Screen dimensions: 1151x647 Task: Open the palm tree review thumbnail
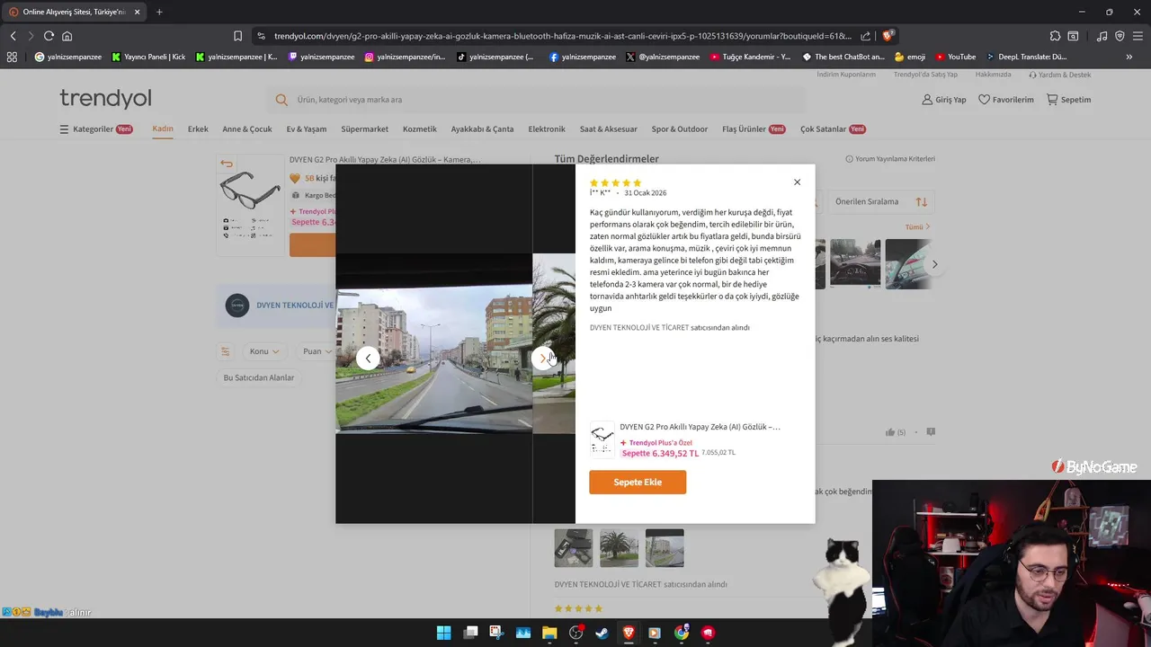pyautogui.click(x=620, y=548)
